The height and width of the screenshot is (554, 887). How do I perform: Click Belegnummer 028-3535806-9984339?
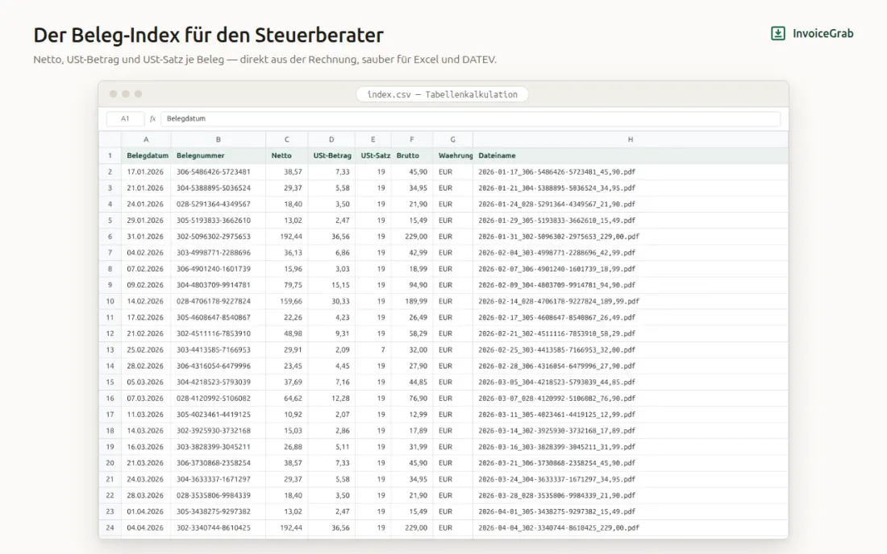click(x=219, y=495)
